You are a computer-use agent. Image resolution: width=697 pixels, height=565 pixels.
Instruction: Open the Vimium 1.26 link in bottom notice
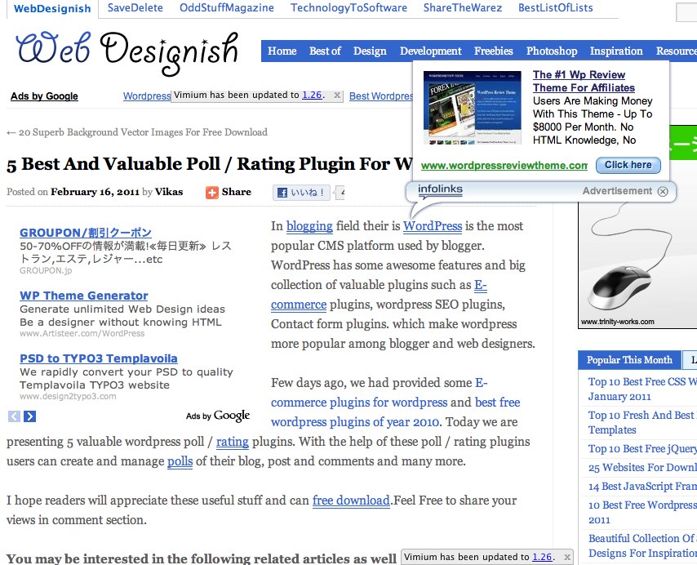tap(542, 557)
